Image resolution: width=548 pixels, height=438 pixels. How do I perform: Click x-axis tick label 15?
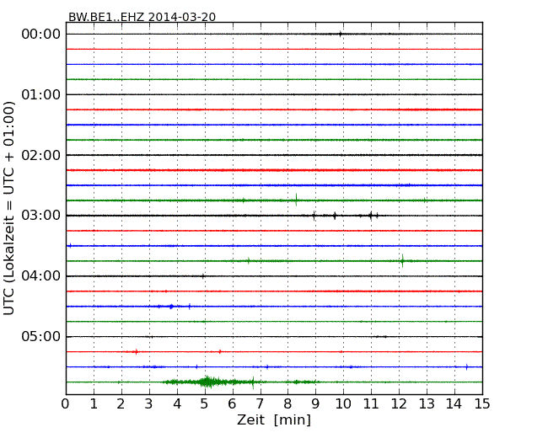point(482,404)
